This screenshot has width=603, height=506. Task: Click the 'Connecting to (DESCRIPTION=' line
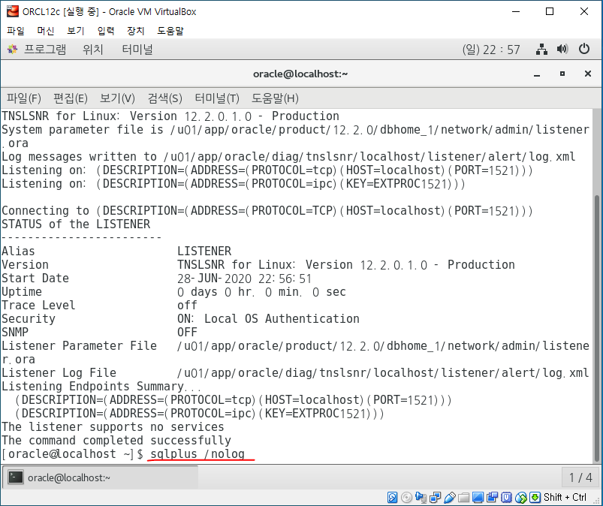point(267,211)
